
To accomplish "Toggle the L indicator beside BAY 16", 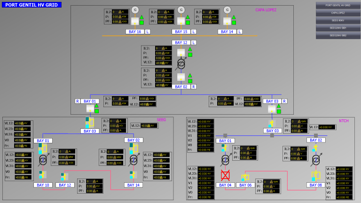I will click(x=147, y=31).
